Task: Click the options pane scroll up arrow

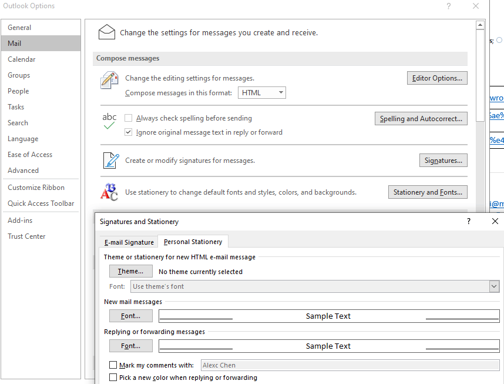Action: 480,25
